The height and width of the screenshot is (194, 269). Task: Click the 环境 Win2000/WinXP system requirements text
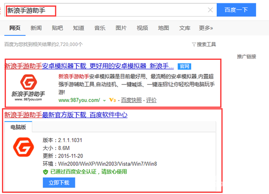100,164
